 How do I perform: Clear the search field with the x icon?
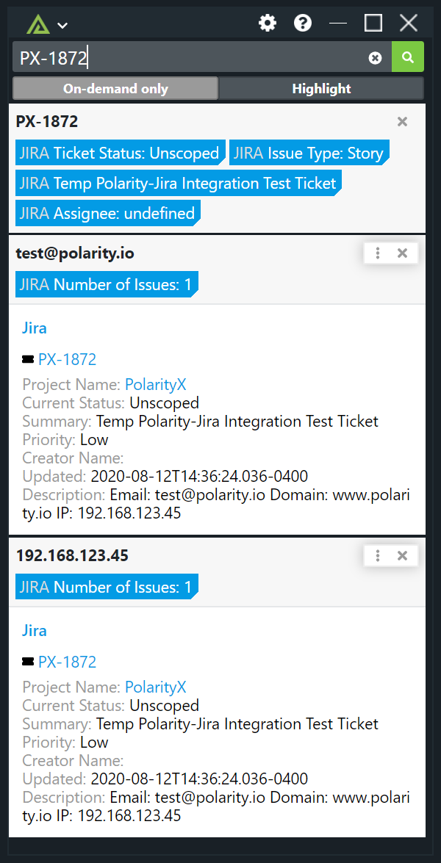click(375, 58)
